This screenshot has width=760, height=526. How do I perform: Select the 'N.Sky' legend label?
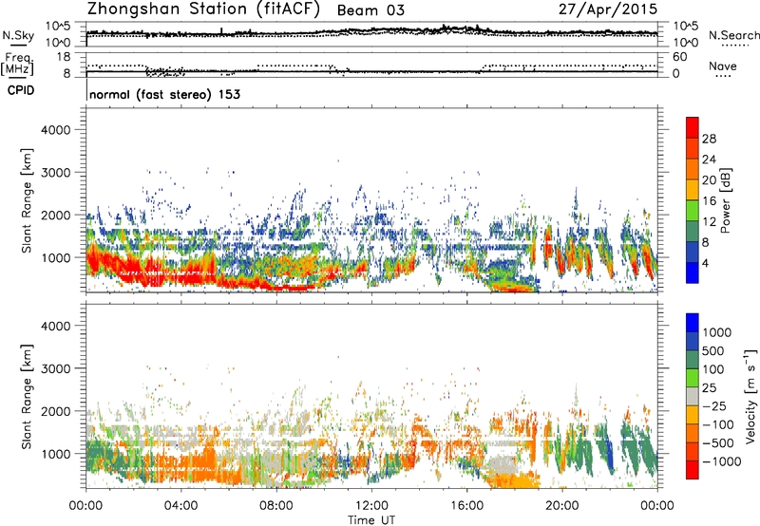point(18,35)
